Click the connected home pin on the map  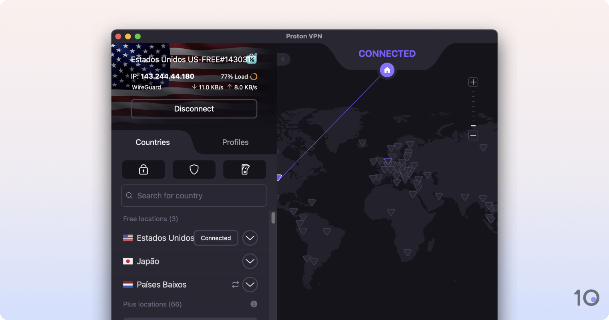(x=387, y=70)
